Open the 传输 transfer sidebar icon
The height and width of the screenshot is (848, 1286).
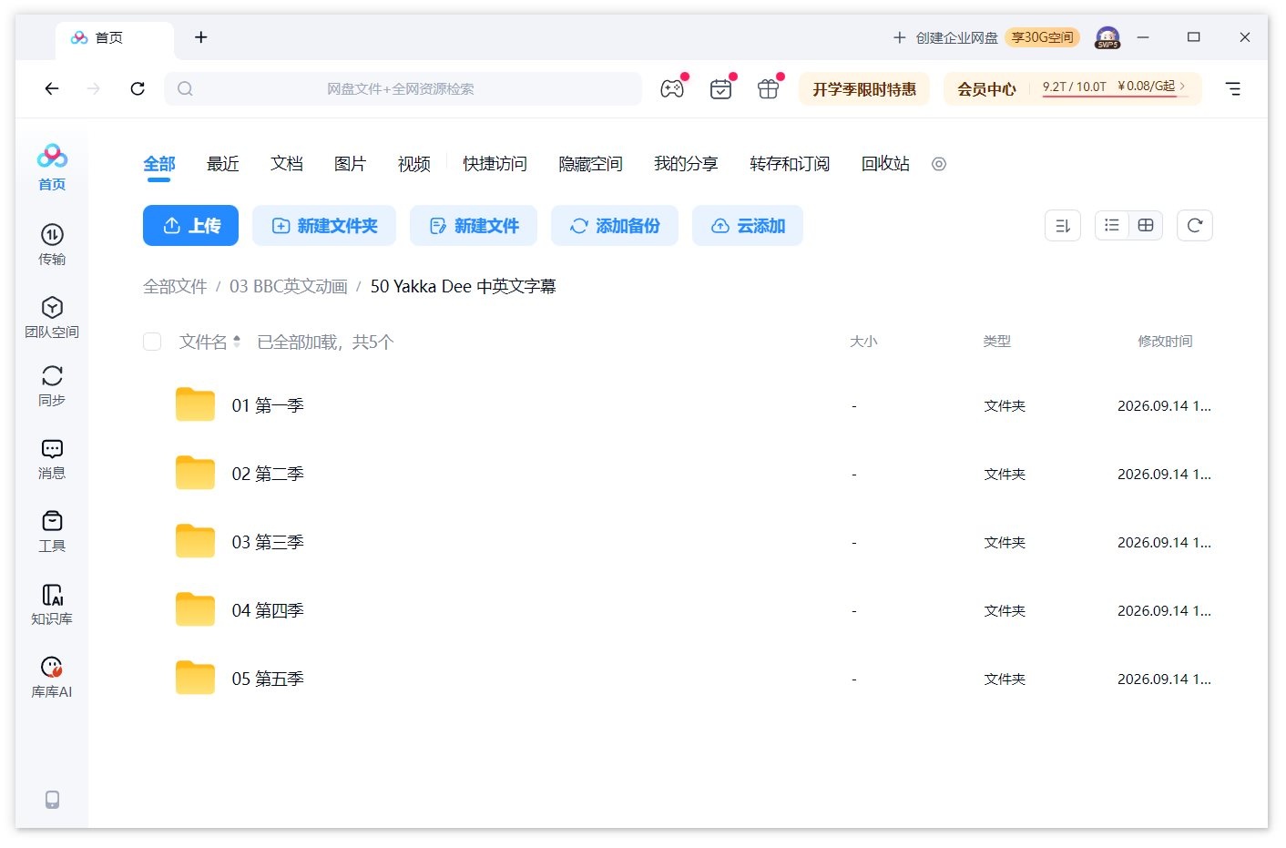coord(52,244)
